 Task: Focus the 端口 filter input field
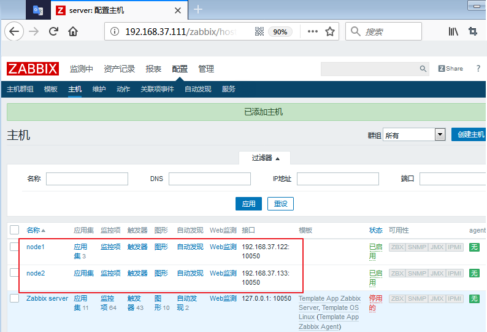click(453, 179)
